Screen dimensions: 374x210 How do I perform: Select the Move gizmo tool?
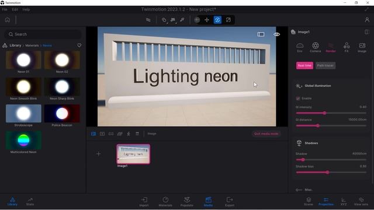207,20
